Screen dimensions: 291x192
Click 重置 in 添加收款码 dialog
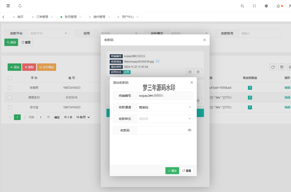[x=187, y=171]
